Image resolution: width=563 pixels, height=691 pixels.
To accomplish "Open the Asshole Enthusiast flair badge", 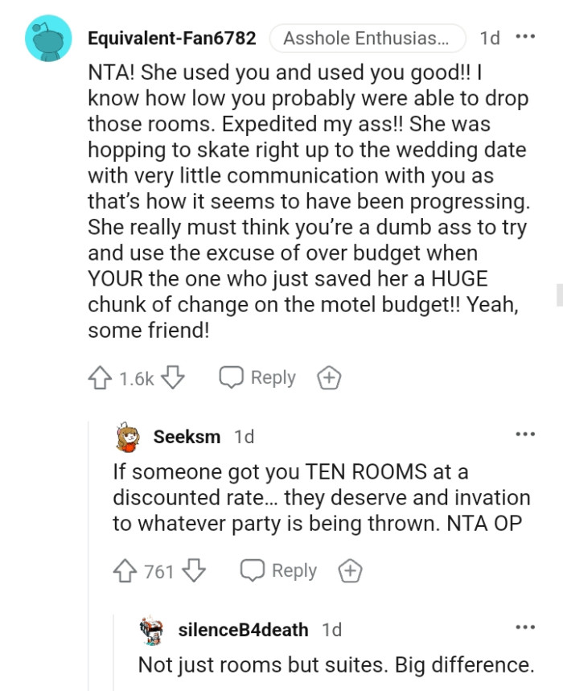I will 368,38.
